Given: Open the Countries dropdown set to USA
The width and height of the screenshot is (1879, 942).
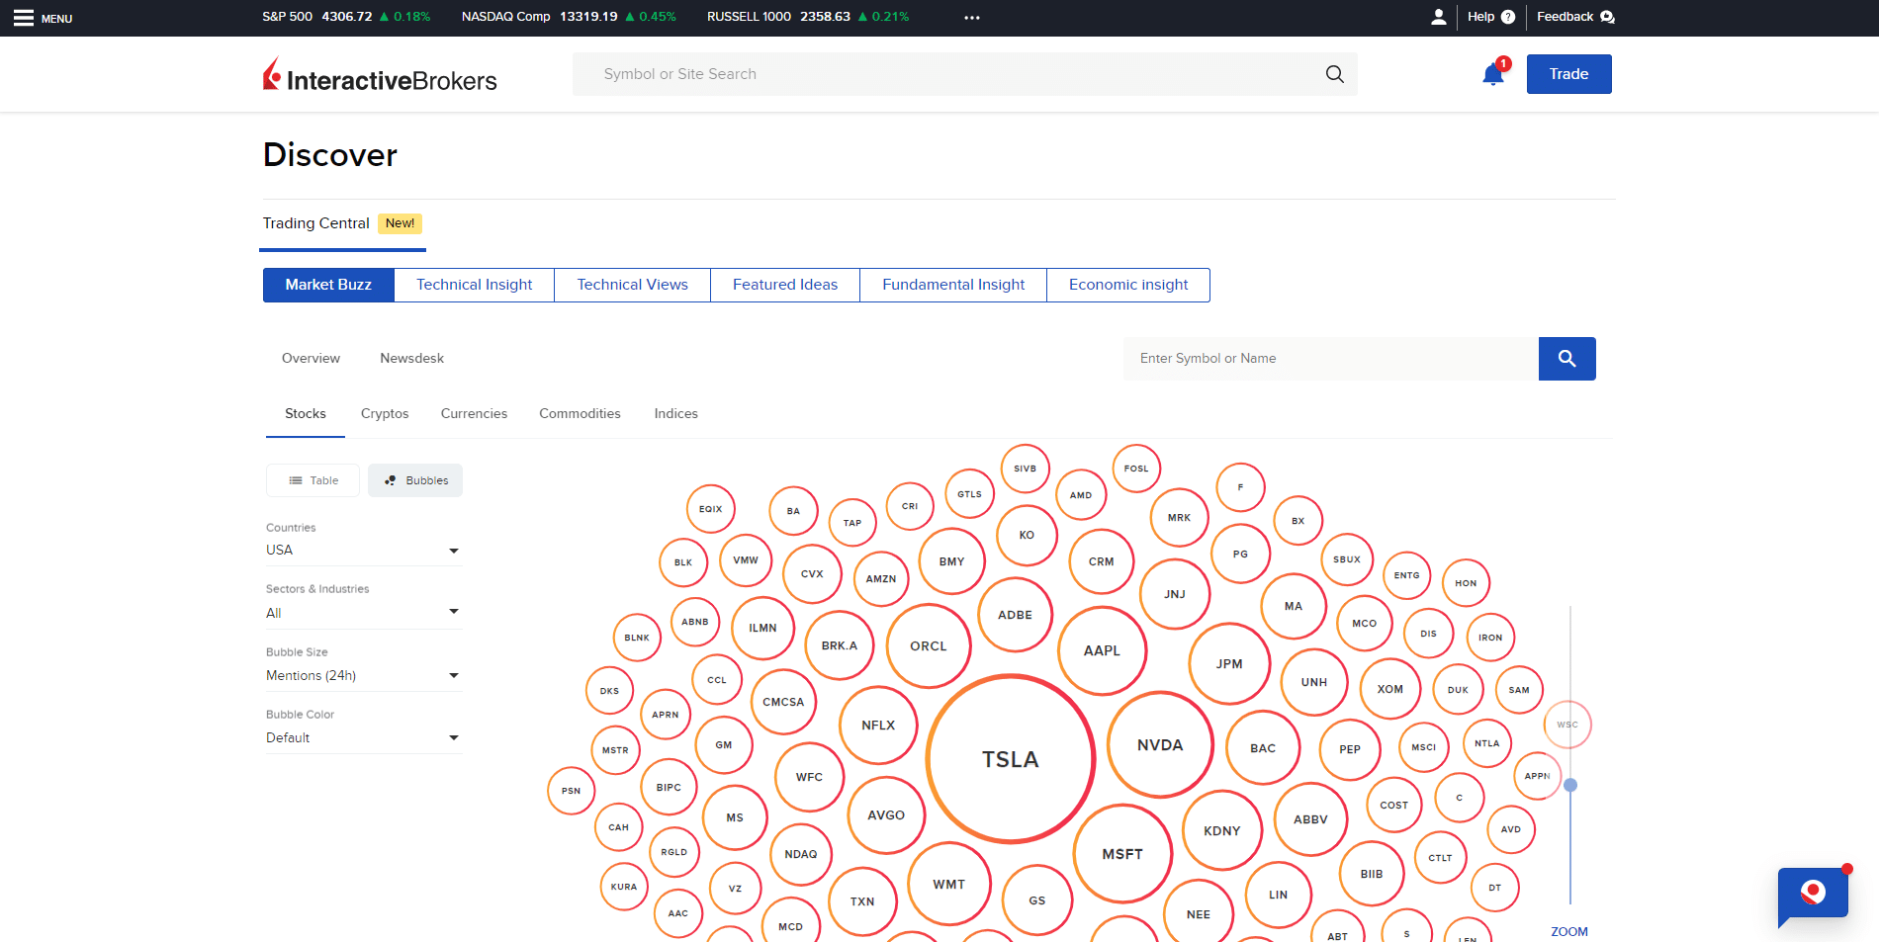Looking at the screenshot, I should [x=363, y=550].
